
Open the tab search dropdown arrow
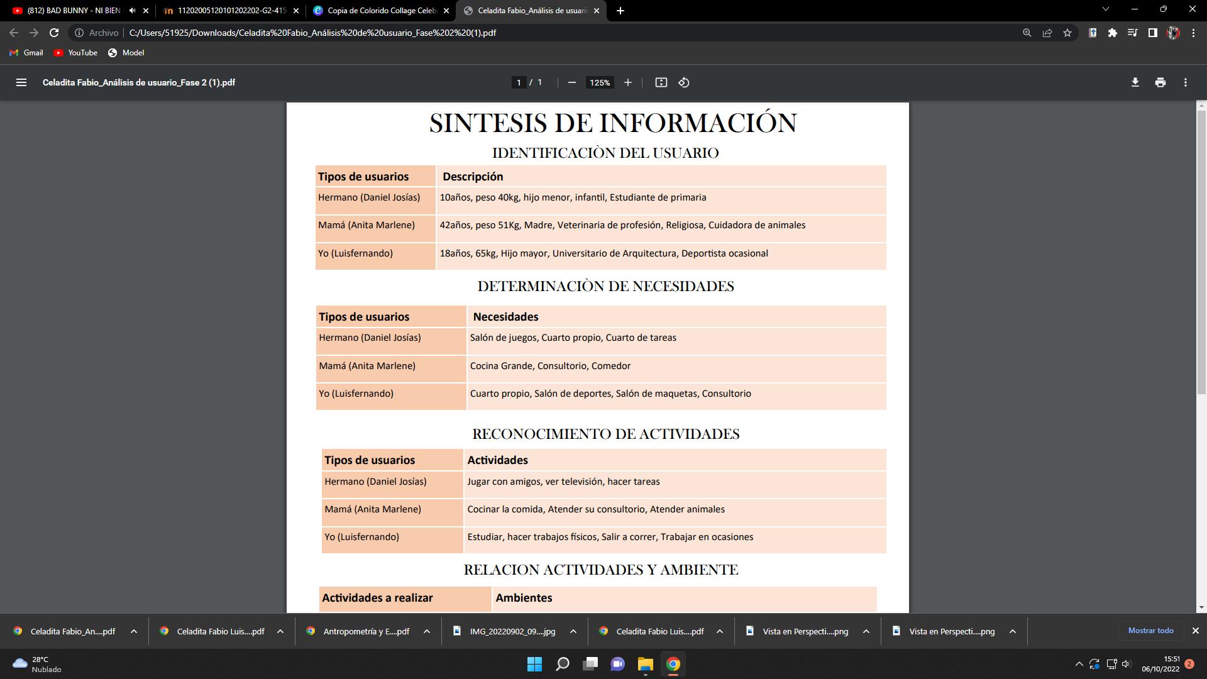pyautogui.click(x=1106, y=9)
